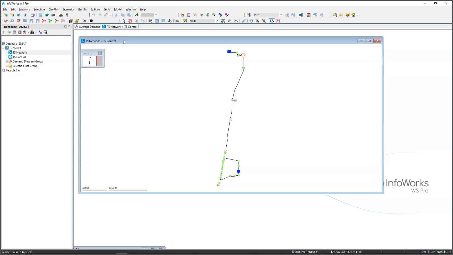The width and height of the screenshot is (453, 255).
Task: Open the SQL query icon
Action: click(x=19, y=21)
